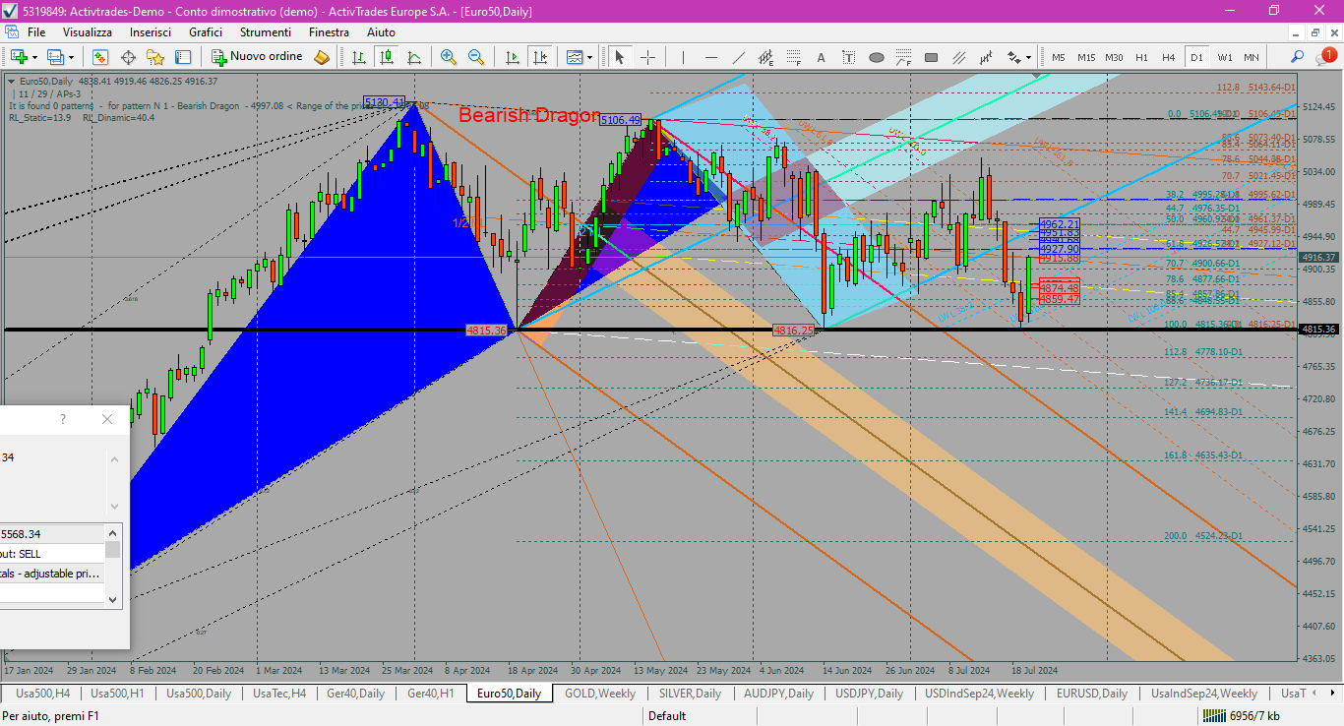The height and width of the screenshot is (726, 1344).
Task: Click the dialog help question mark
Action: 63,419
